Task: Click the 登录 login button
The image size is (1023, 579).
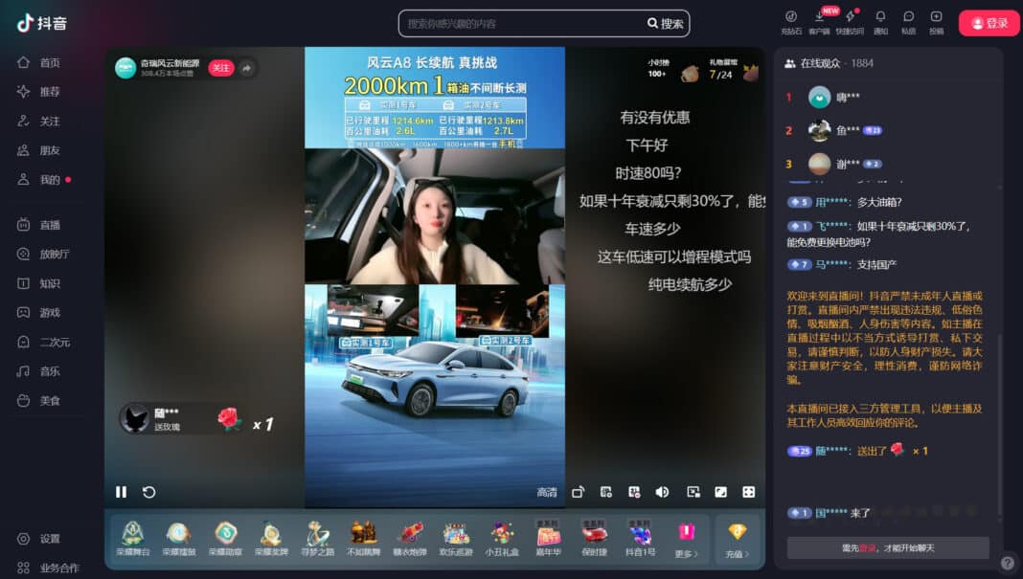Action: click(x=989, y=24)
